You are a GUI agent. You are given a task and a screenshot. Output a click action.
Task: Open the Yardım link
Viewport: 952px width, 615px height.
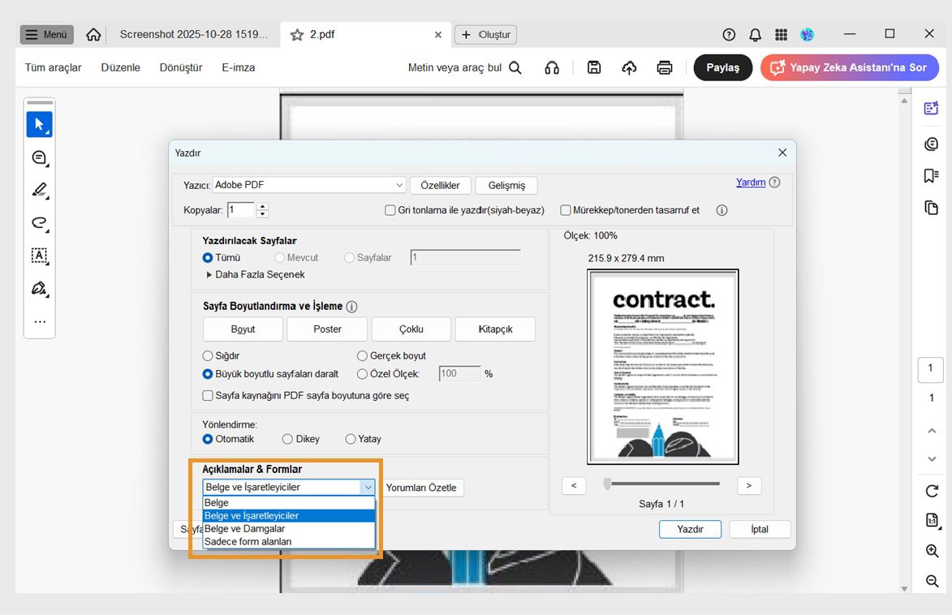751,182
